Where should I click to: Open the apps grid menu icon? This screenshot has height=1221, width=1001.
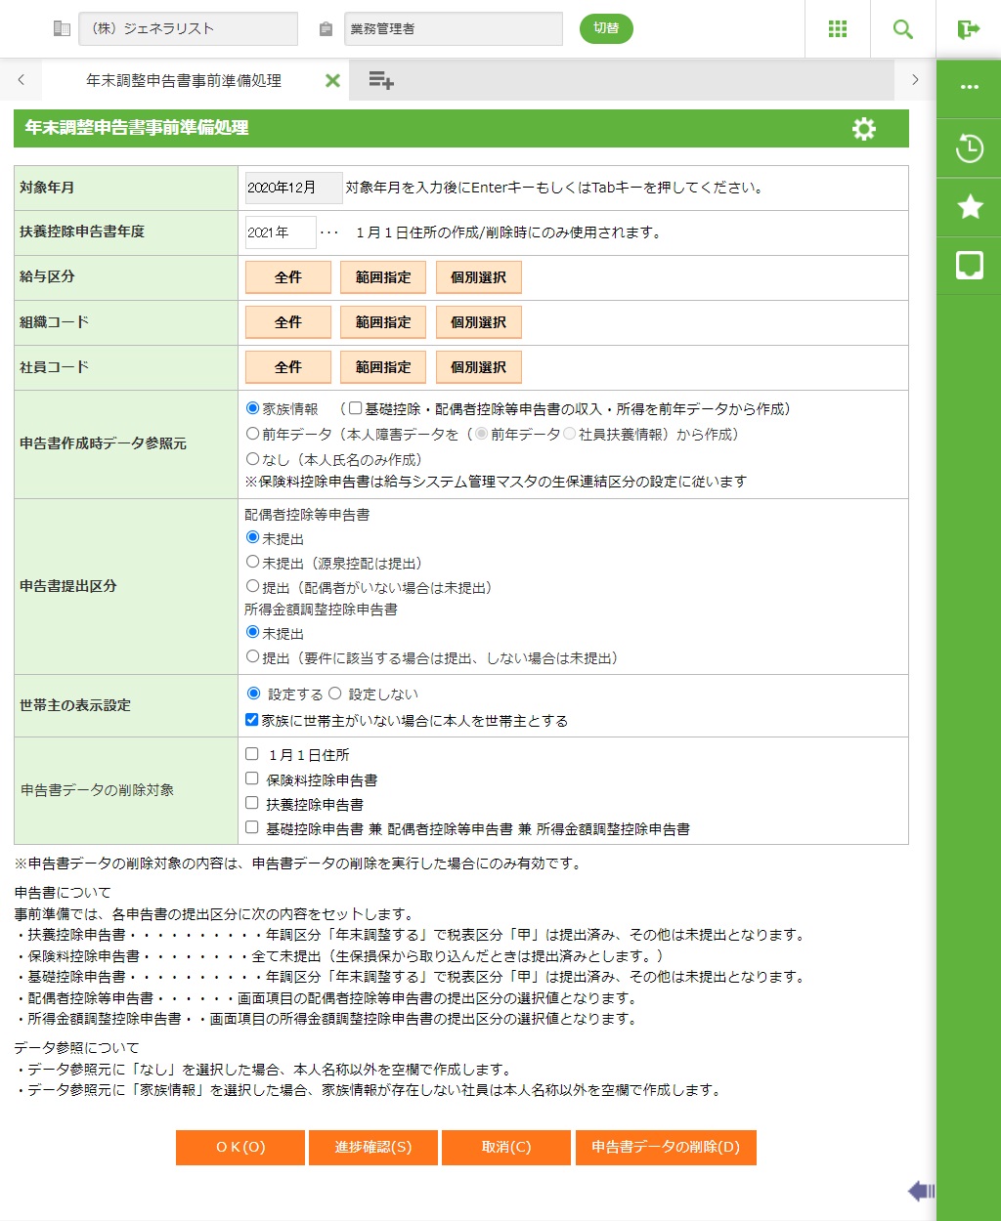coord(838,29)
